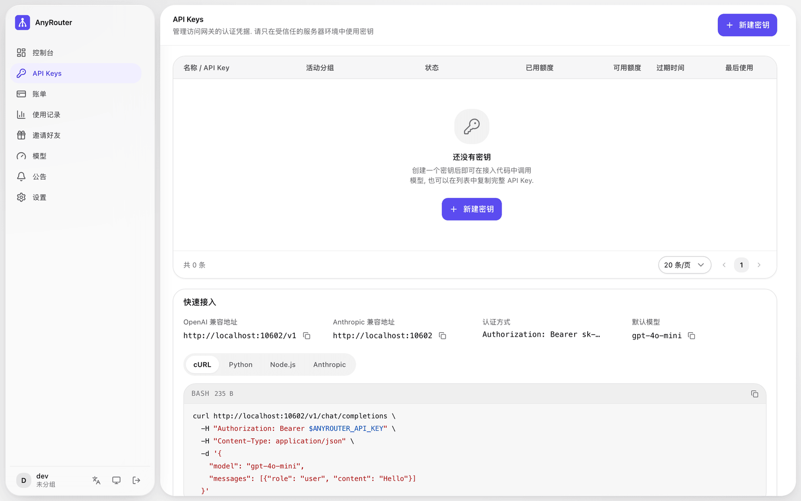This screenshot has height=501, width=801.
Task: Click the logout icon
Action: (x=136, y=480)
